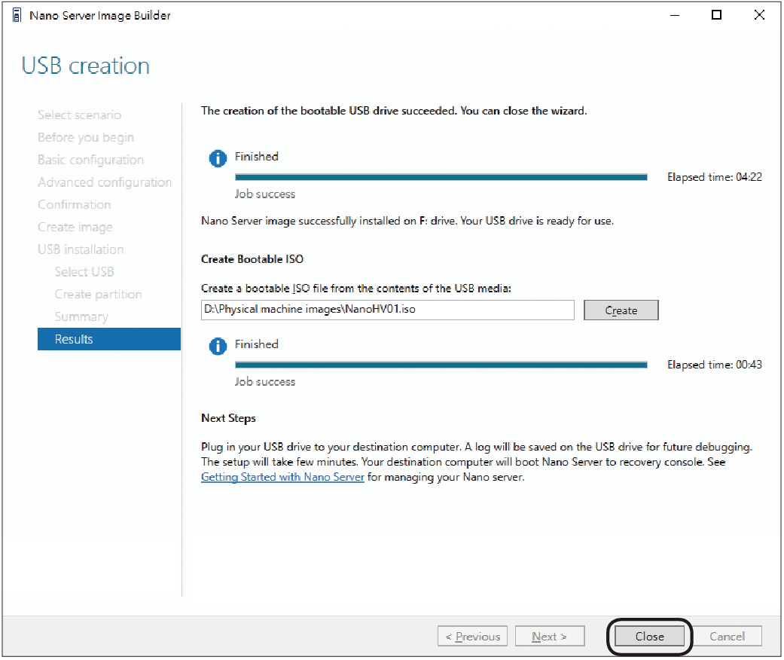
Task: Minimize the Nano Server Image Builder window
Action: click(x=675, y=16)
